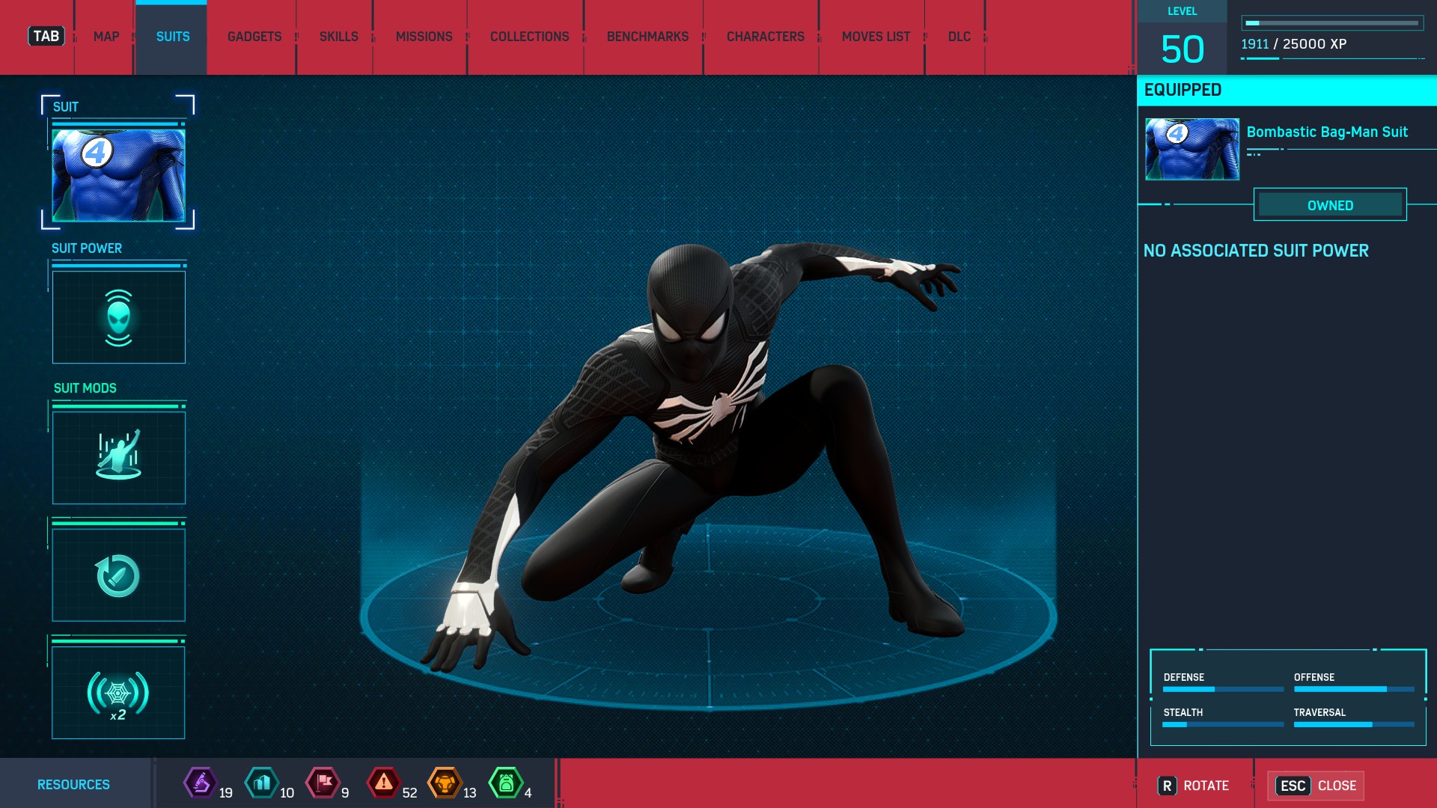
Task: Click the Bombastic Bag-Man Suit thumbnail
Action: click(x=1192, y=149)
